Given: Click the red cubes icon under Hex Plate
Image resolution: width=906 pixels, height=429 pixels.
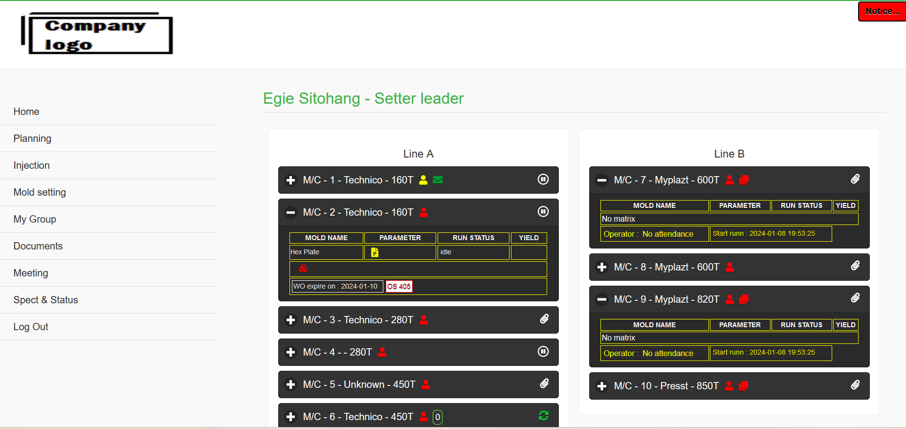Looking at the screenshot, I should pyautogui.click(x=303, y=268).
